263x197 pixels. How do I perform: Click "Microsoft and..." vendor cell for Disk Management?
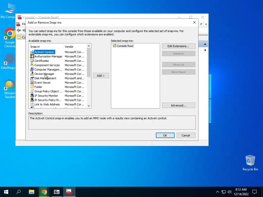pyautogui.click(x=74, y=78)
